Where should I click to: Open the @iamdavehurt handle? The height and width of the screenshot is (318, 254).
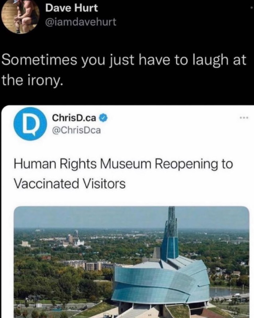pos(81,22)
